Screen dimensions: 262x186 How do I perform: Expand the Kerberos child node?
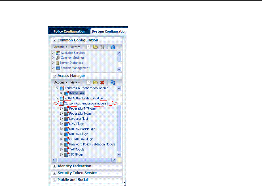click(x=62, y=93)
